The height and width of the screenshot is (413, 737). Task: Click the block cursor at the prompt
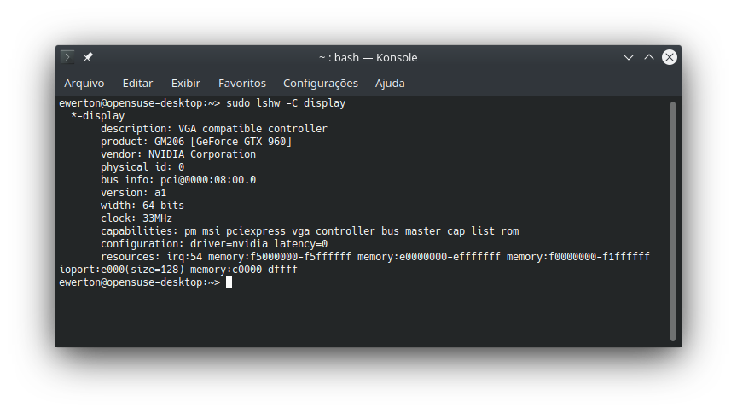coord(229,282)
